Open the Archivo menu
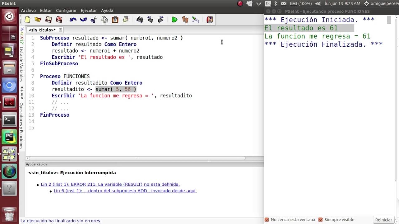This screenshot has height=224, width=399. (28, 11)
